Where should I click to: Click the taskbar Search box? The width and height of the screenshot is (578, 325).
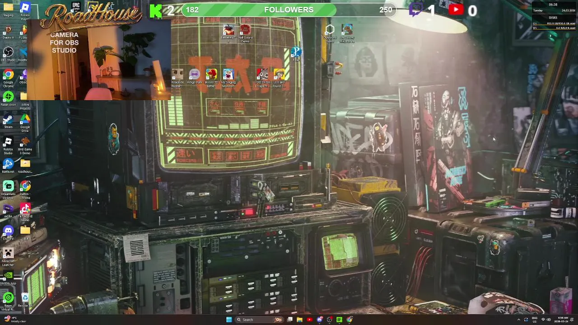(259, 320)
